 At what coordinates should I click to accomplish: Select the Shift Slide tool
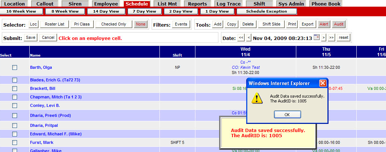point(271,24)
